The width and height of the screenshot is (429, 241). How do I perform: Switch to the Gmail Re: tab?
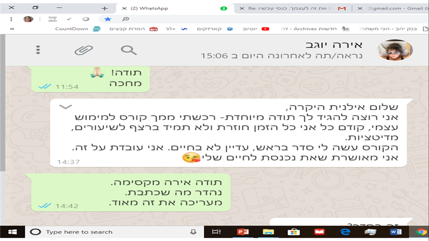(x=293, y=8)
